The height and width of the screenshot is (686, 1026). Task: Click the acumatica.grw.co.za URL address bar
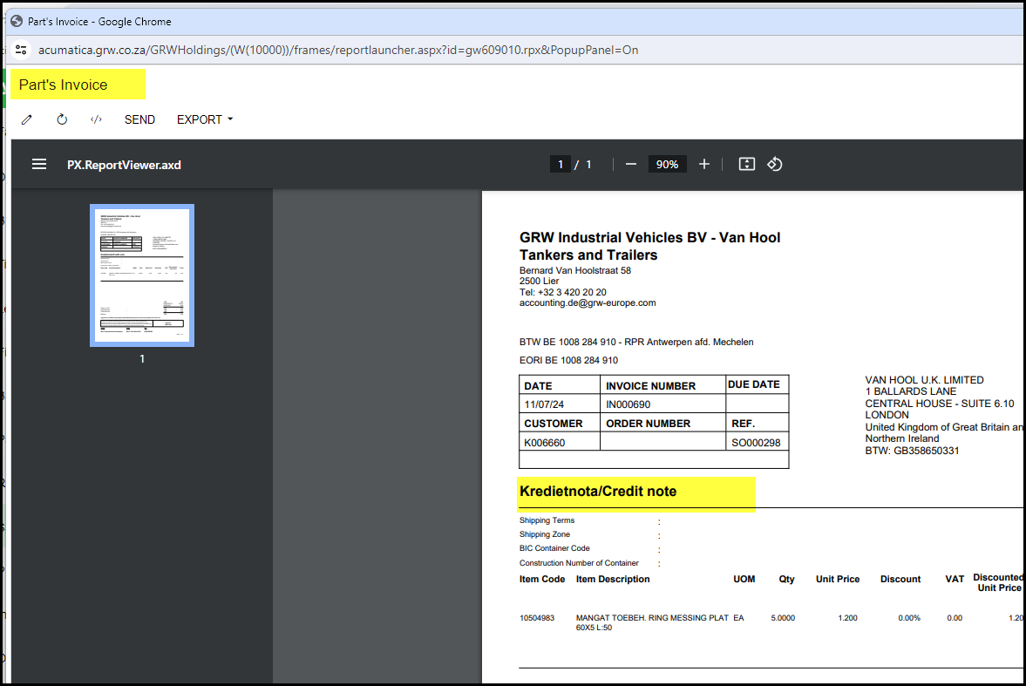coord(338,50)
